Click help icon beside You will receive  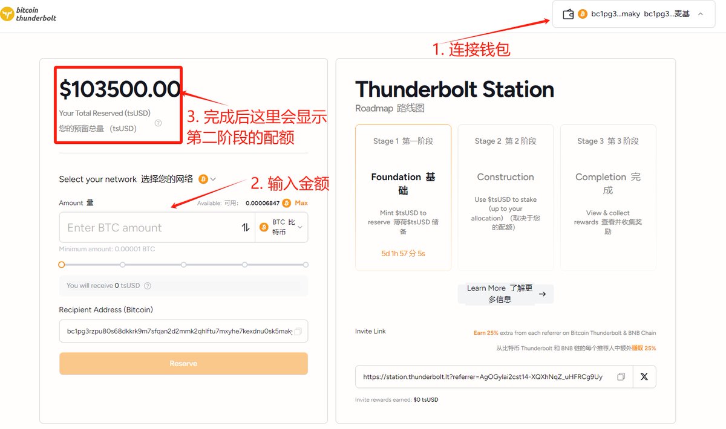148,286
